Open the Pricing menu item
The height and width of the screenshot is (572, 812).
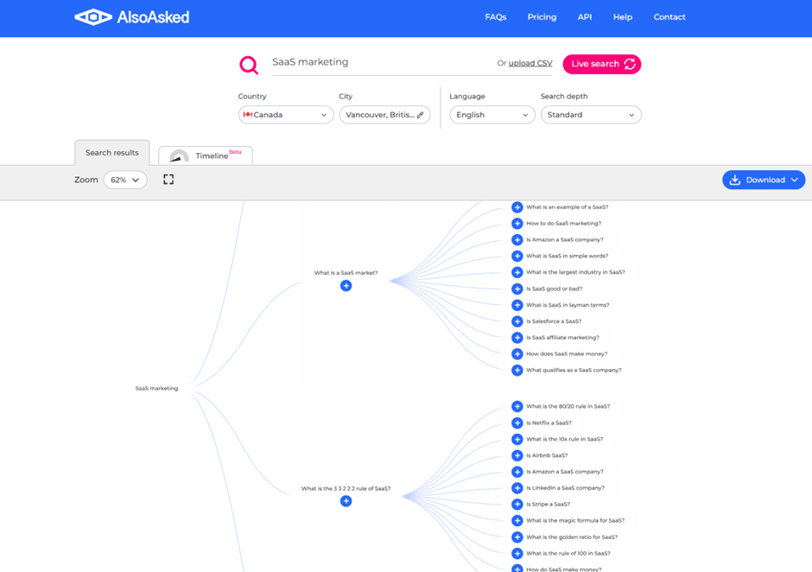[542, 17]
